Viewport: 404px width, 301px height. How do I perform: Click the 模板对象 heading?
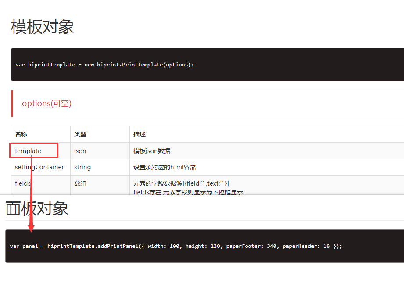point(42,27)
